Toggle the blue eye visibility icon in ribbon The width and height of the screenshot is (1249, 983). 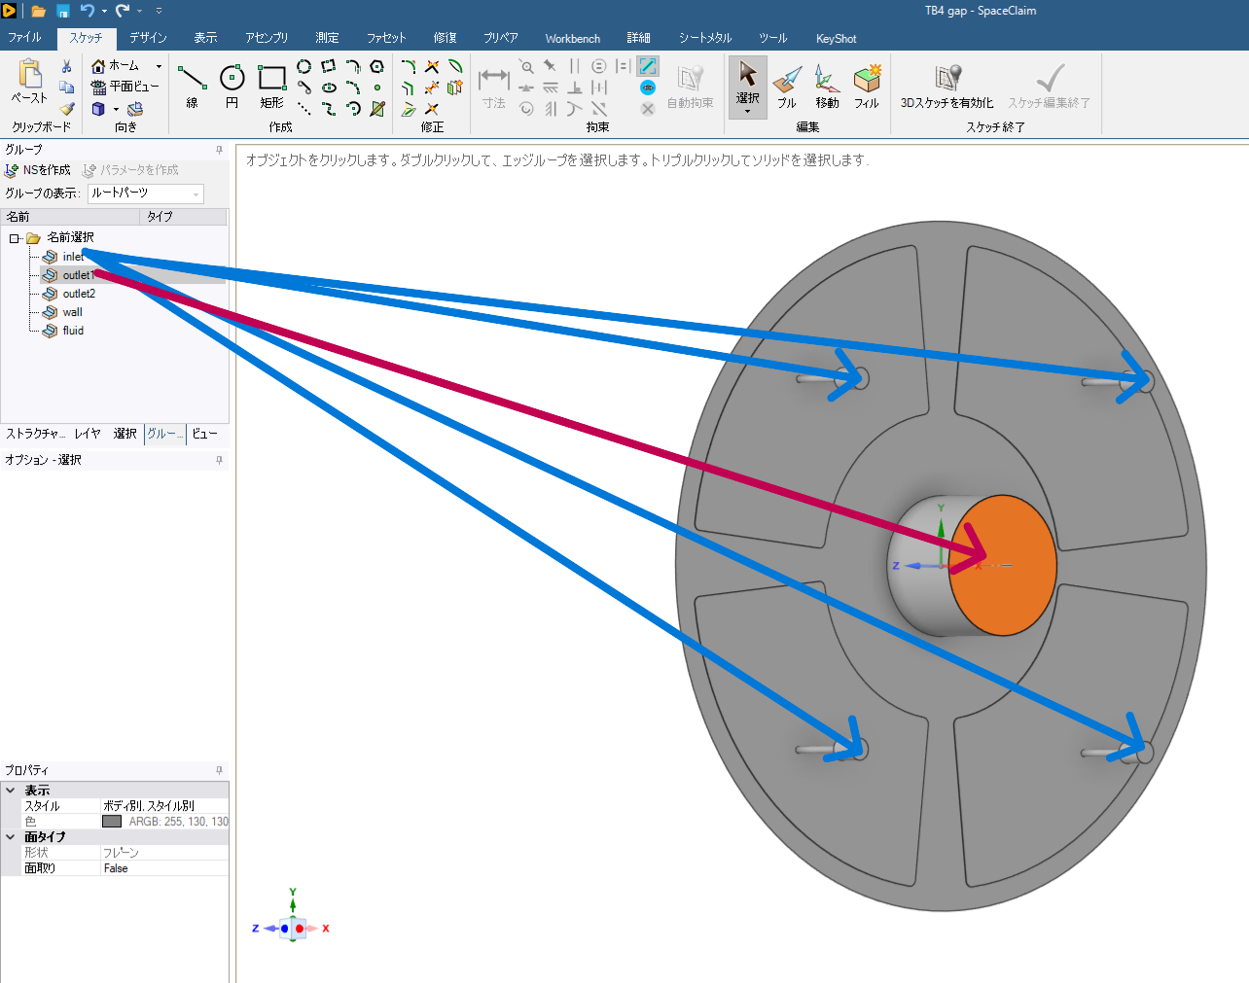[x=648, y=88]
